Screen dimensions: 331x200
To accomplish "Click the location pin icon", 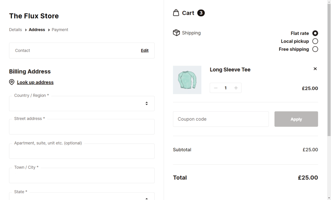I will [12, 82].
